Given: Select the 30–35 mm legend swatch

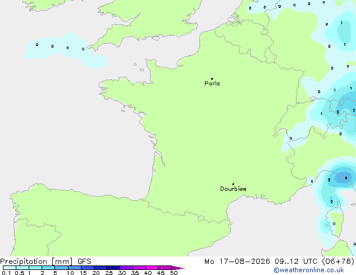Looking at the screenshot, I should (x=126, y=268).
